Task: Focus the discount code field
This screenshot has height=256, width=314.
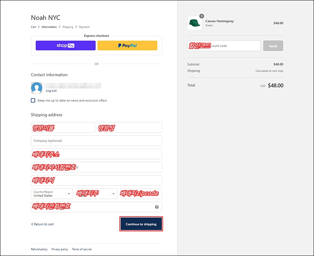Action: pyautogui.click(x=224, y=46)
